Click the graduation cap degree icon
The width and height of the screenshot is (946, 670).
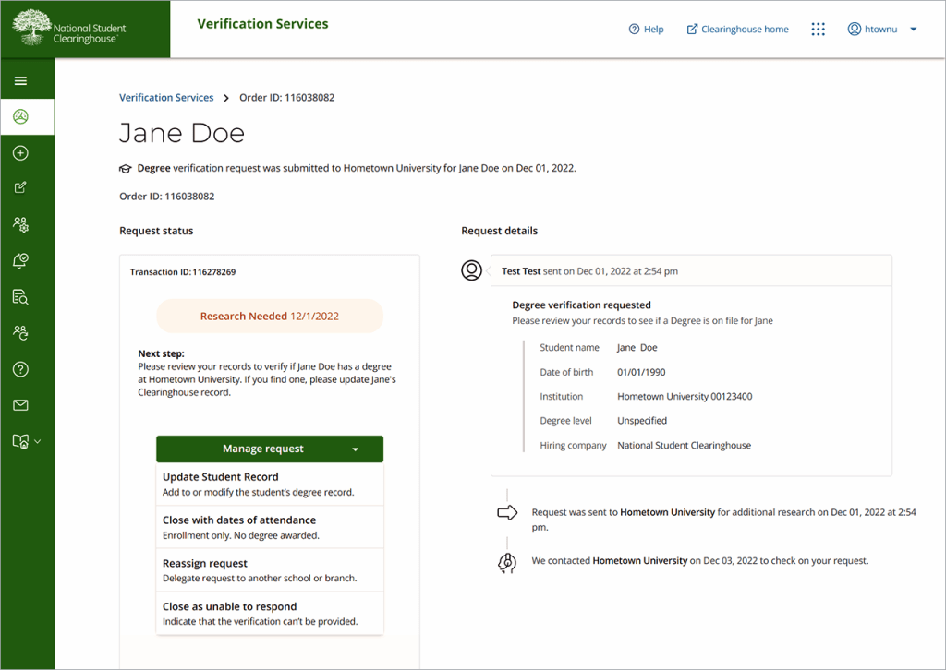(x=125, y=169)
